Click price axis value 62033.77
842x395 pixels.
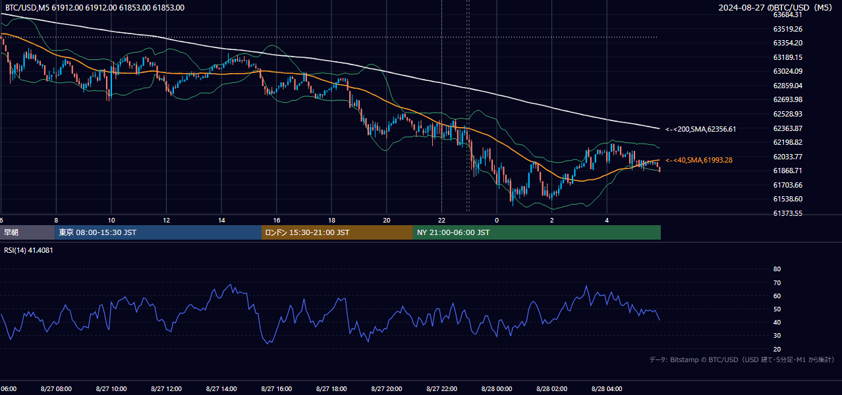point(787,157)
